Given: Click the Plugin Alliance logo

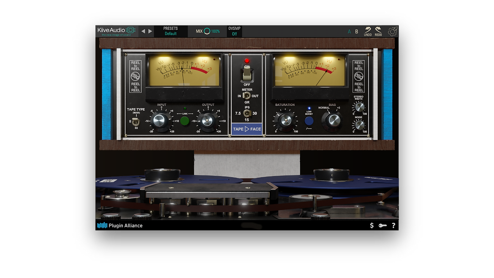Looking at the screenshot, I should click(120, 226).
